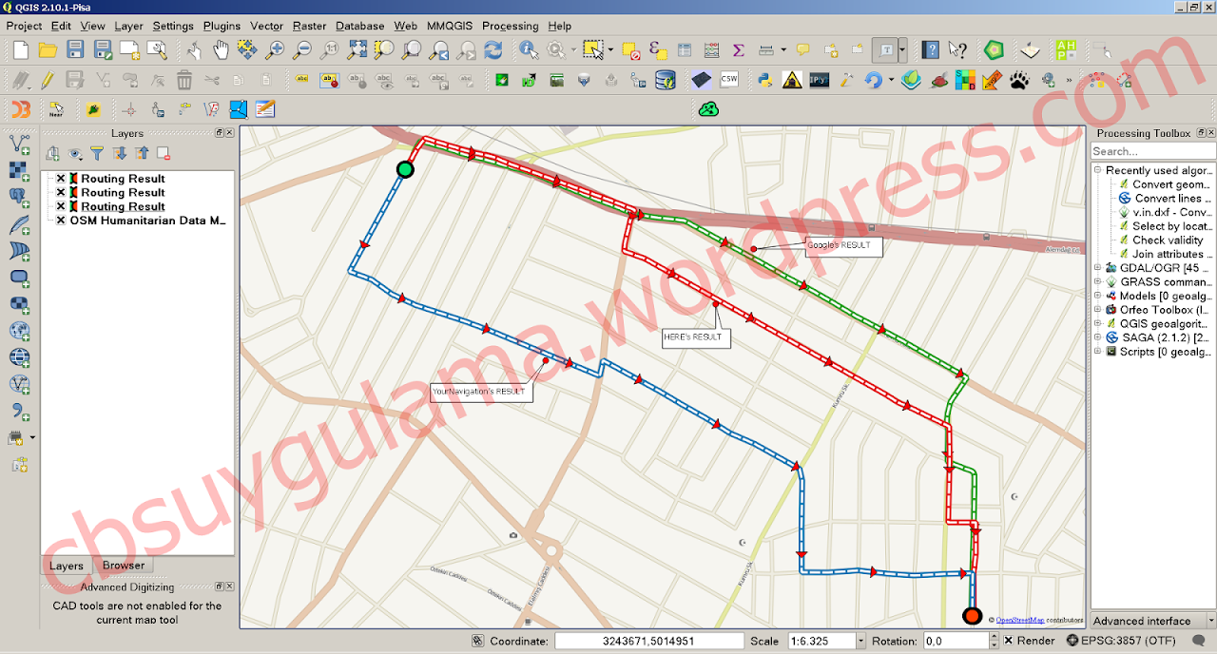Open the AHP plugin icon

click(1066, 49)
